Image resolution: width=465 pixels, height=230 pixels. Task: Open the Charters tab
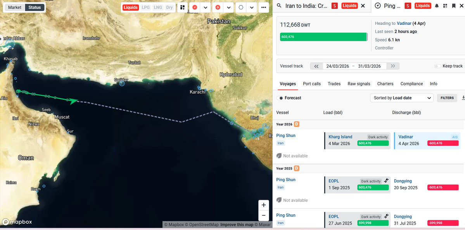coord(385,84)
